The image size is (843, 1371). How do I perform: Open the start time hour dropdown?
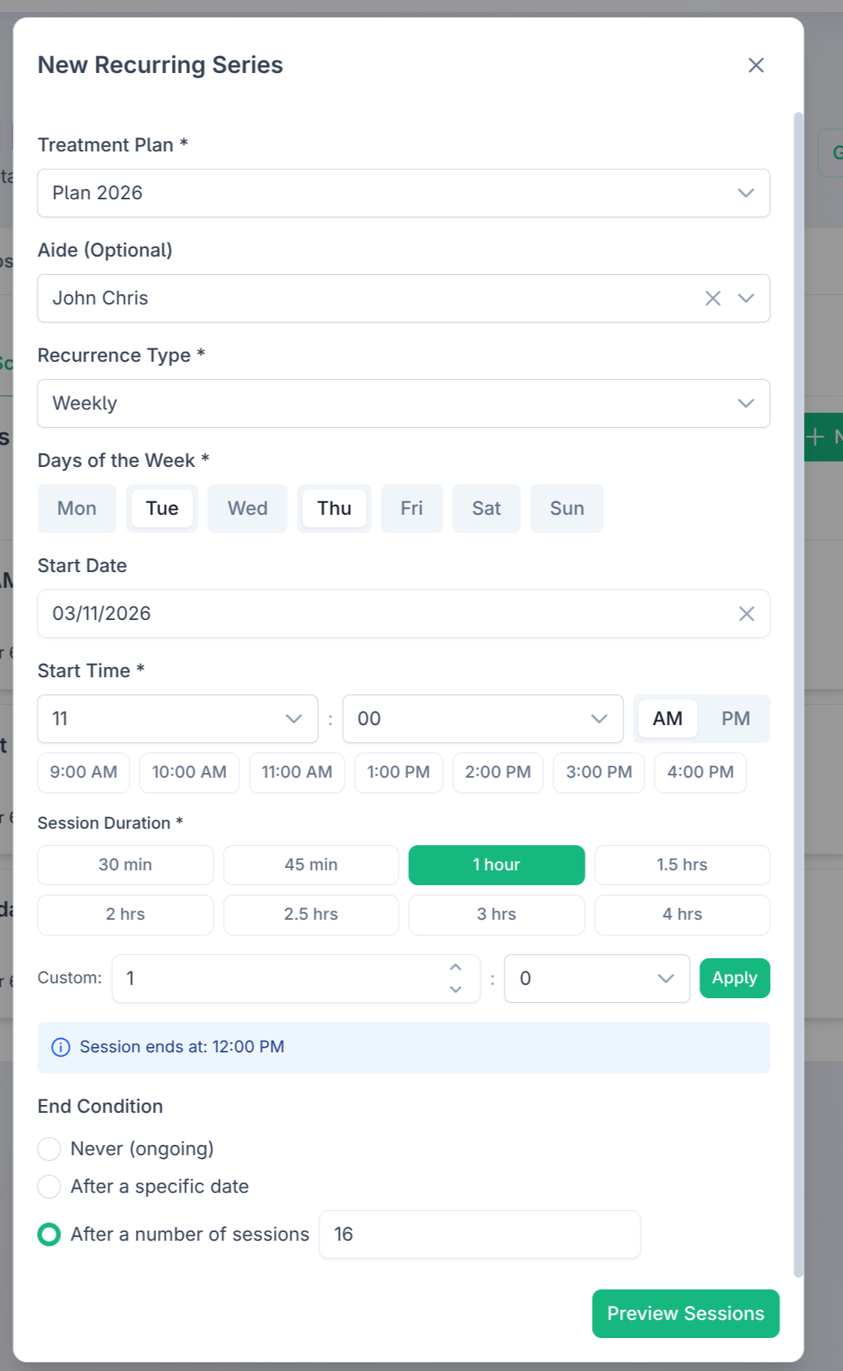click(x=177, y=719)
